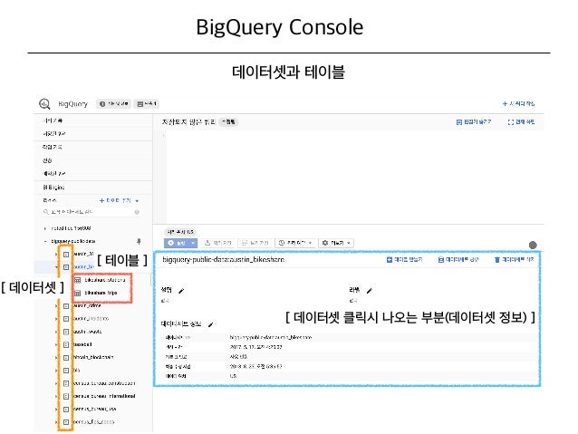Screen dimensions: 578x434
Task: Click the bikeshare_stations table icon
Action: 77,280
